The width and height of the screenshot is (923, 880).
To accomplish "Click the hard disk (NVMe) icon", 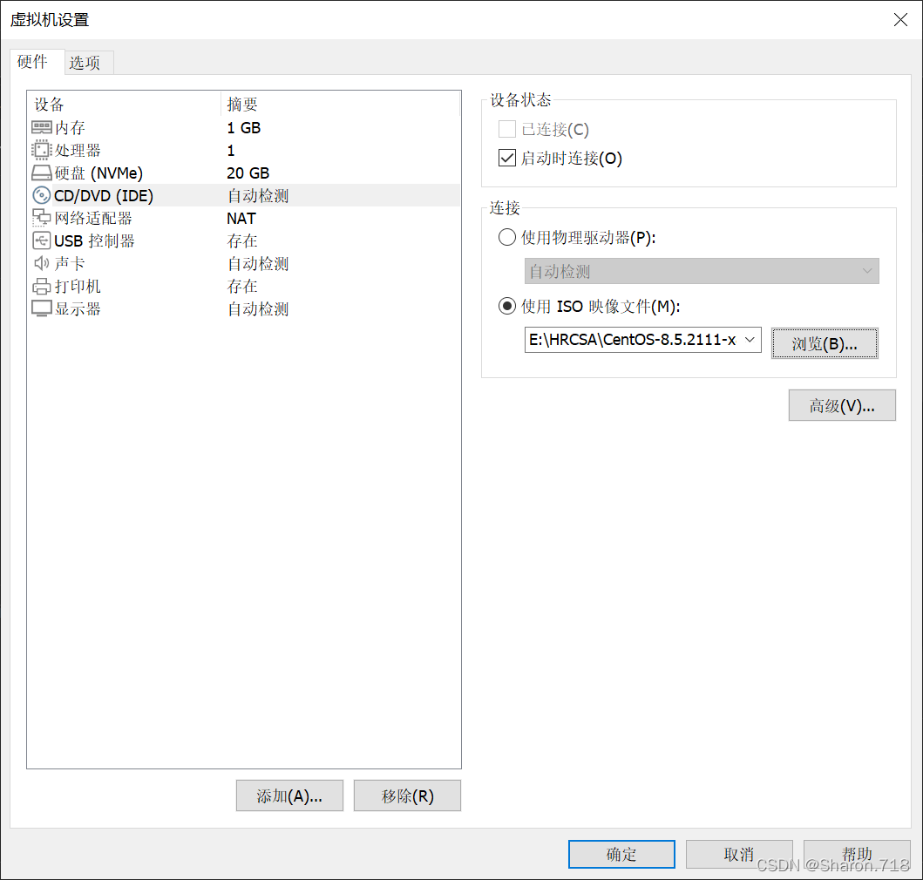I will pos(41,173).
